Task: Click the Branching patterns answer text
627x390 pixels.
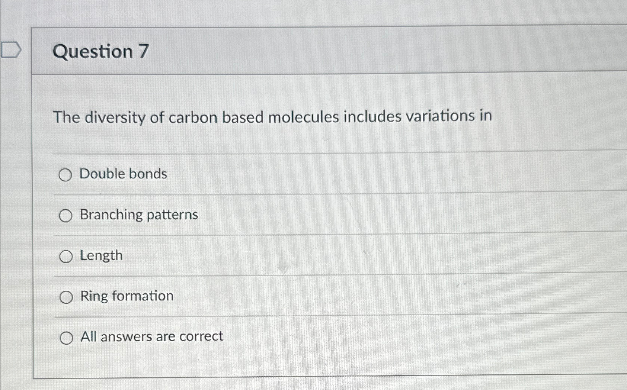Action: click(x=139, y=215)
